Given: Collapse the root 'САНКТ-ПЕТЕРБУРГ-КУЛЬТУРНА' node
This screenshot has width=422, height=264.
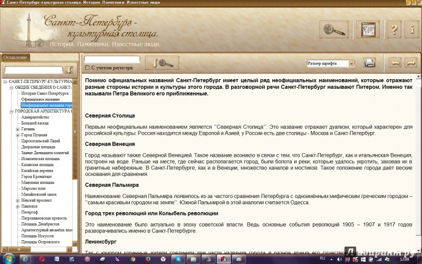Looking at the screenshot, I should point(5,82).
